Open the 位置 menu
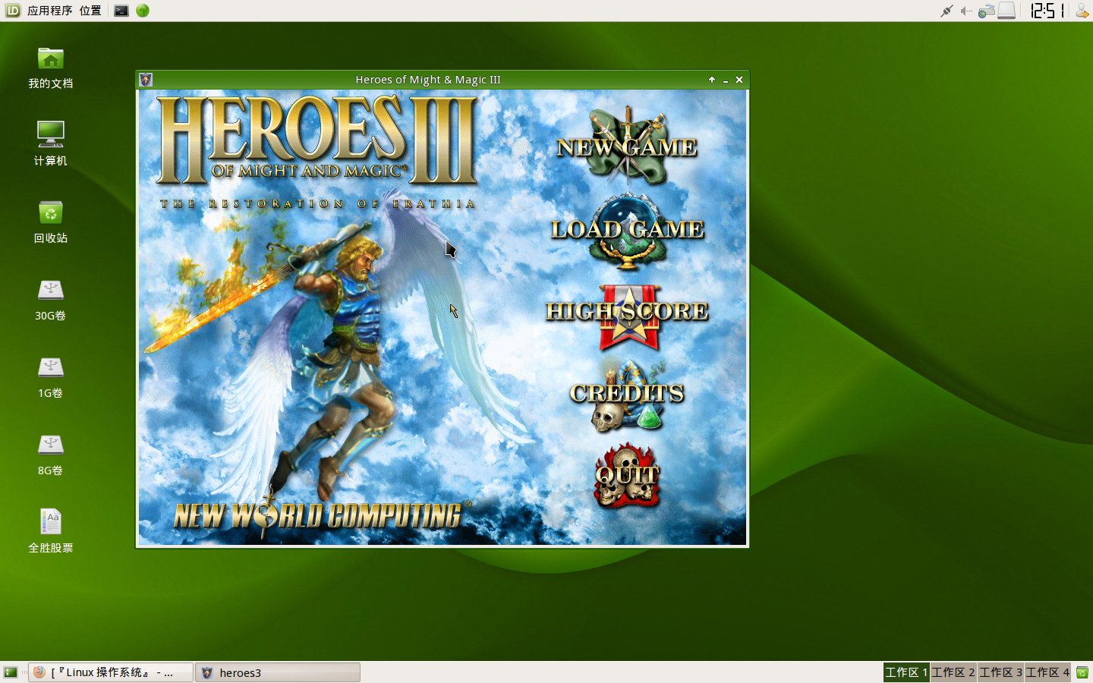 tap(90, 11)
